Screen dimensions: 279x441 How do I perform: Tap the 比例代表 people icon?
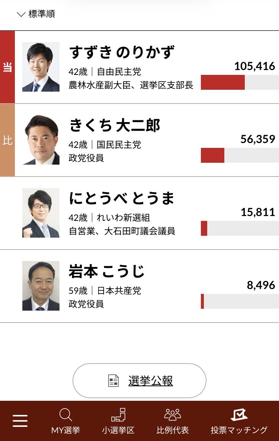[x=173, y=415]
